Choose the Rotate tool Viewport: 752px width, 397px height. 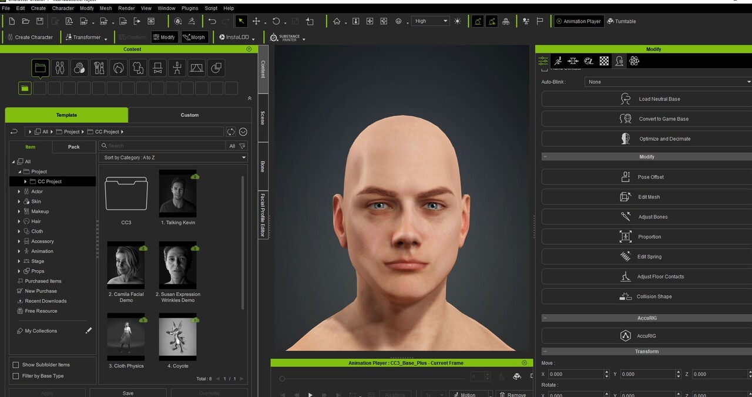click(x=276, y=21)
